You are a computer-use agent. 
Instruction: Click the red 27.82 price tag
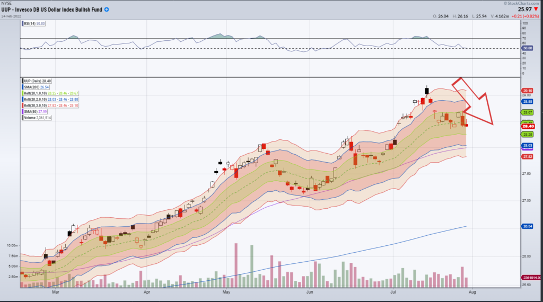[x=528, y=157]
